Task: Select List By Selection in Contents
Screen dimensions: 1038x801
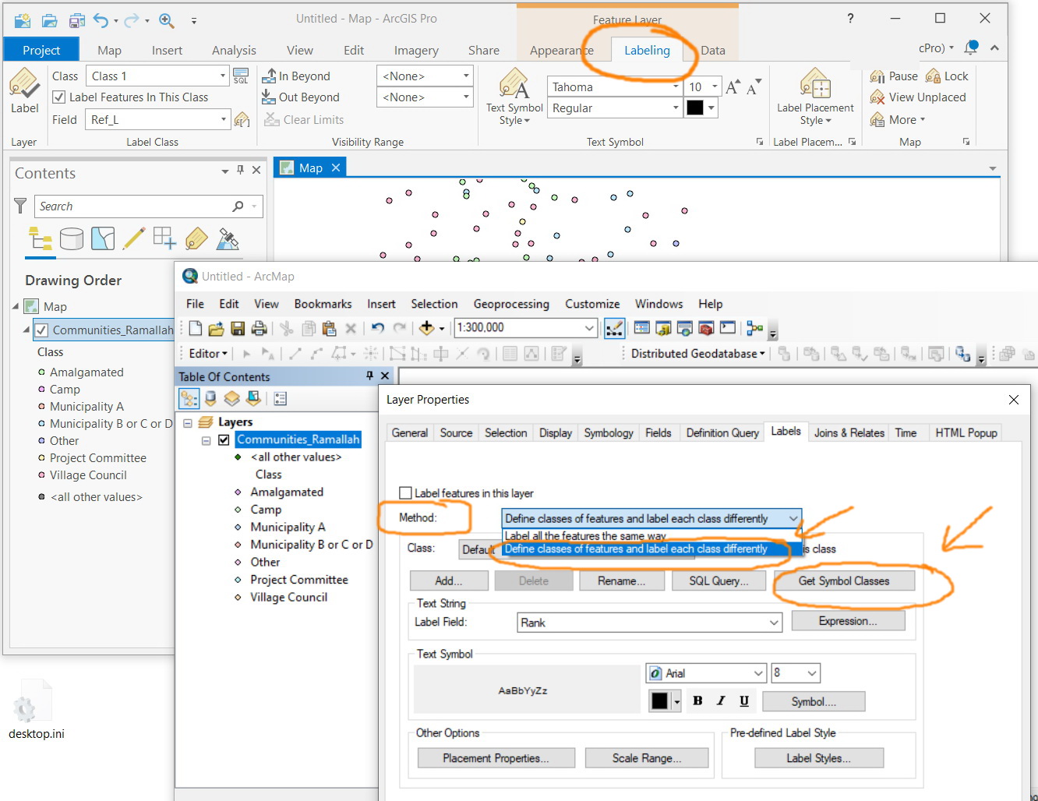Action: (103, 238)
